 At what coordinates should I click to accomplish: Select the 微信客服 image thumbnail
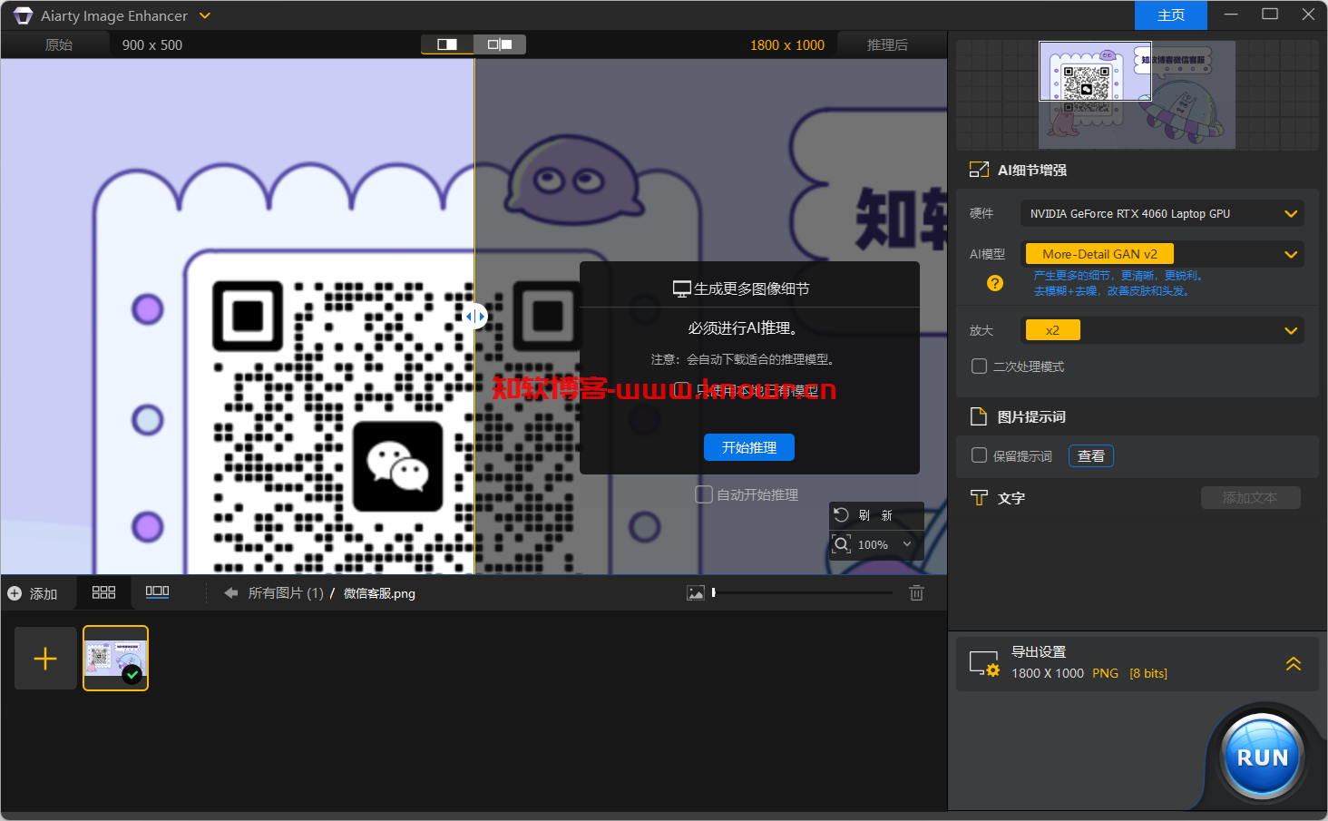(x=115, y=659)
